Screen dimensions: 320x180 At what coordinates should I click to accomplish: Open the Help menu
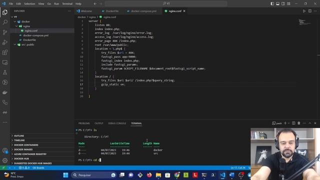coord(78,3)
